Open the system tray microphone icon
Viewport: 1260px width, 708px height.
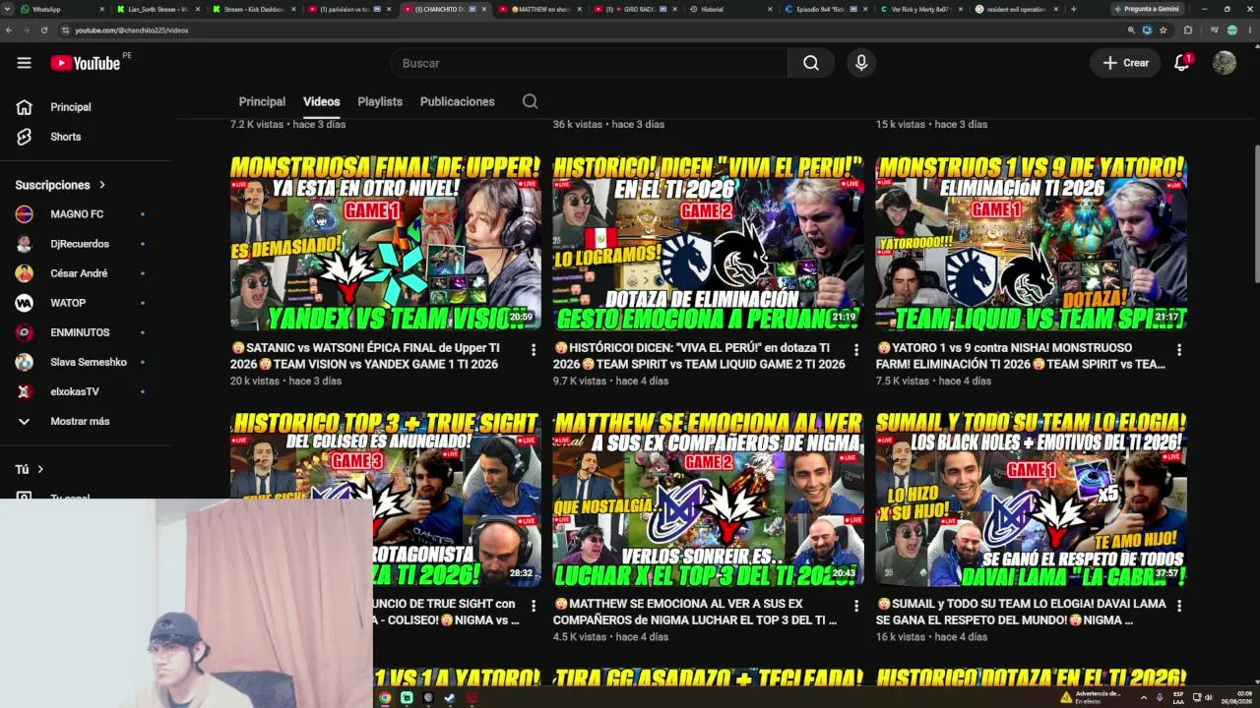coord(1159,697)
